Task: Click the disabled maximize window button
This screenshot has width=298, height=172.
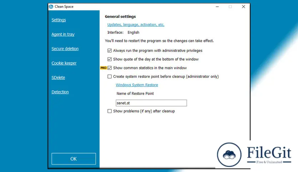Action: click(x=230, y=7)
